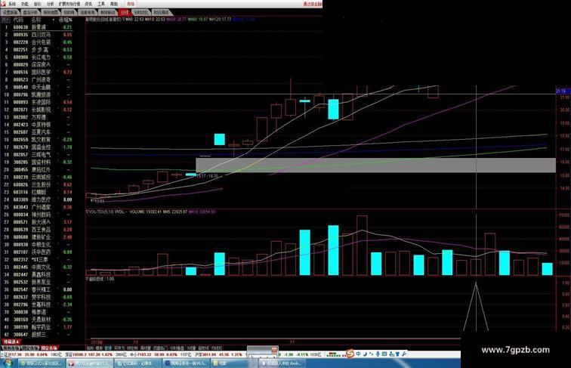Open the 系统 menu
This screenshot has width=571, height=368.
(x=12, y=4)
